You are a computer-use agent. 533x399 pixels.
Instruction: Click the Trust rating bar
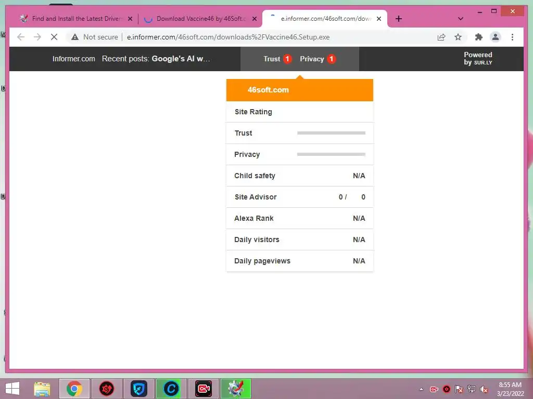(332, 133)
